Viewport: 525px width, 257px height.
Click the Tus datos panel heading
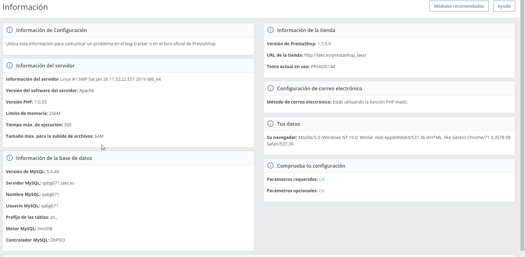[x=289, y=124]
